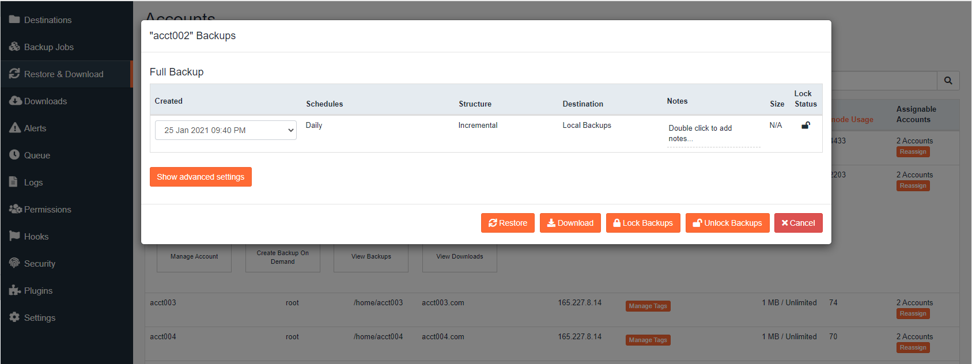972x364 pixels.
Task: Click acct004.com domain cell
Action: [443, 336]
